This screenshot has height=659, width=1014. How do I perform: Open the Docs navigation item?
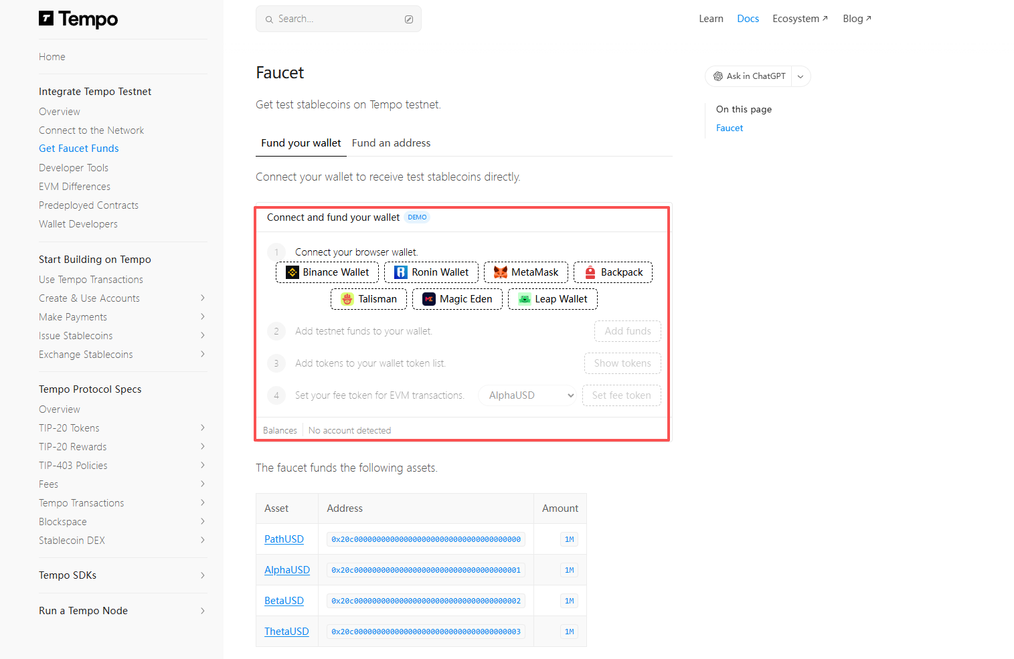(748, 19)
